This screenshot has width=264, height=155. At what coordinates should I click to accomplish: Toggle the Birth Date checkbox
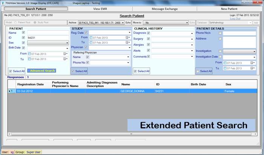(23, 48)
